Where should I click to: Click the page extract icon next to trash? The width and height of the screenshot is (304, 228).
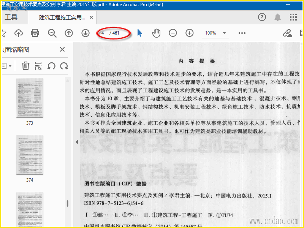[x=38, y=66]
